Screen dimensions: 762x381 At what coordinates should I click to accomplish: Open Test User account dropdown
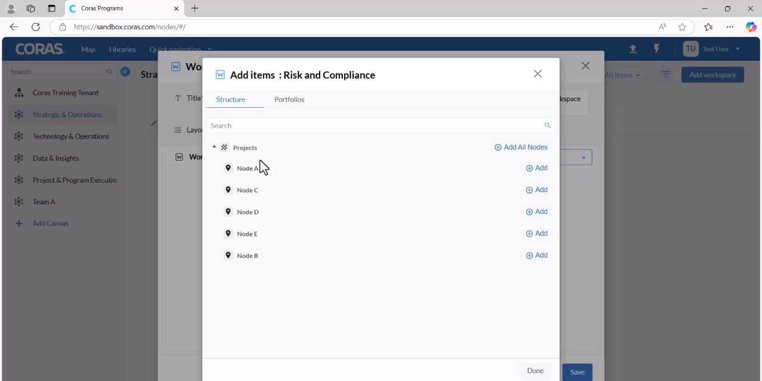(713, 49)
